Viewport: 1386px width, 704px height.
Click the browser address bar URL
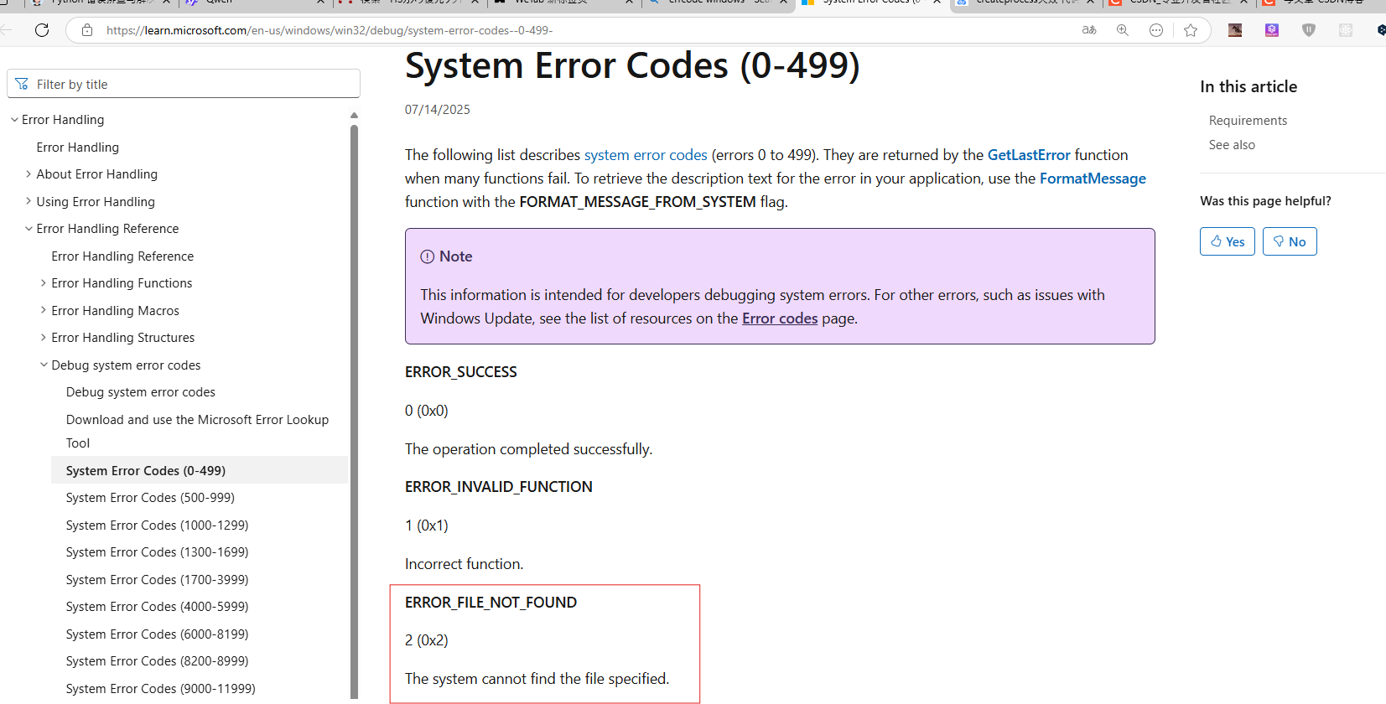point(329,30)
